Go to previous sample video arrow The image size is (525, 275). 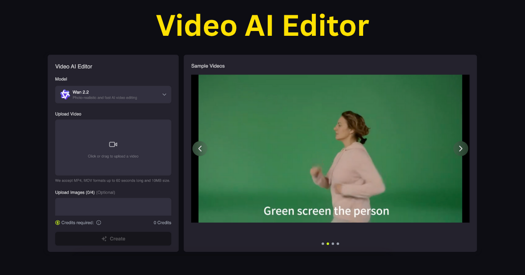pos(200,149)
